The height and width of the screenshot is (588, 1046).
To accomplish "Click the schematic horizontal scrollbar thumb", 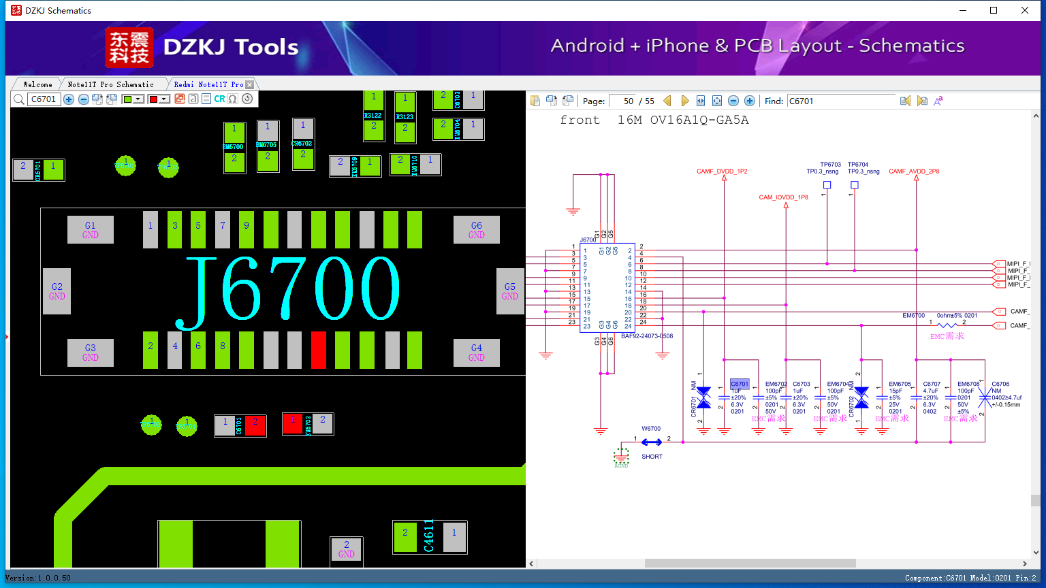I will (750, 563).
